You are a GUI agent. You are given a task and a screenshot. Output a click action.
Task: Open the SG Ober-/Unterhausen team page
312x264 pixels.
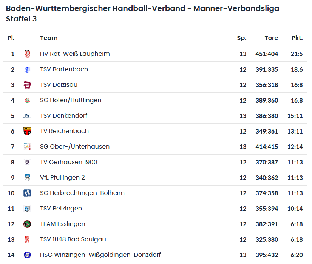(74, 147)
